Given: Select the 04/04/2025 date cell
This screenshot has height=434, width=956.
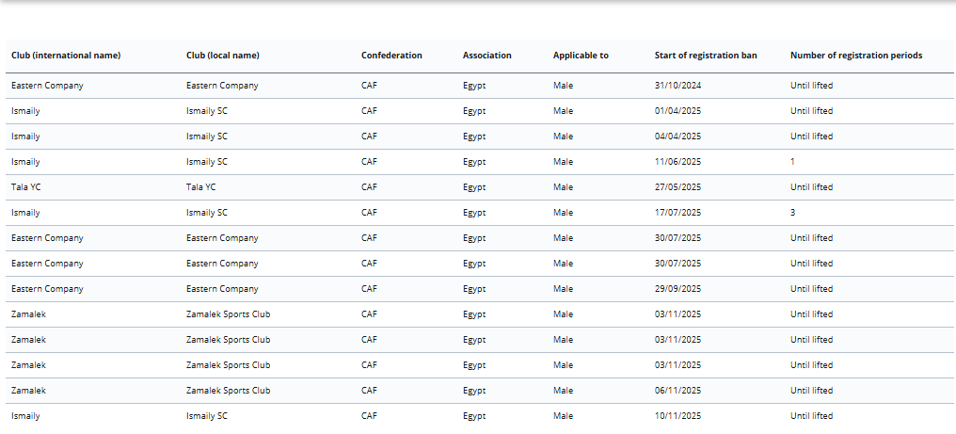Looking at the screenshot, I should tap(678, 137).
